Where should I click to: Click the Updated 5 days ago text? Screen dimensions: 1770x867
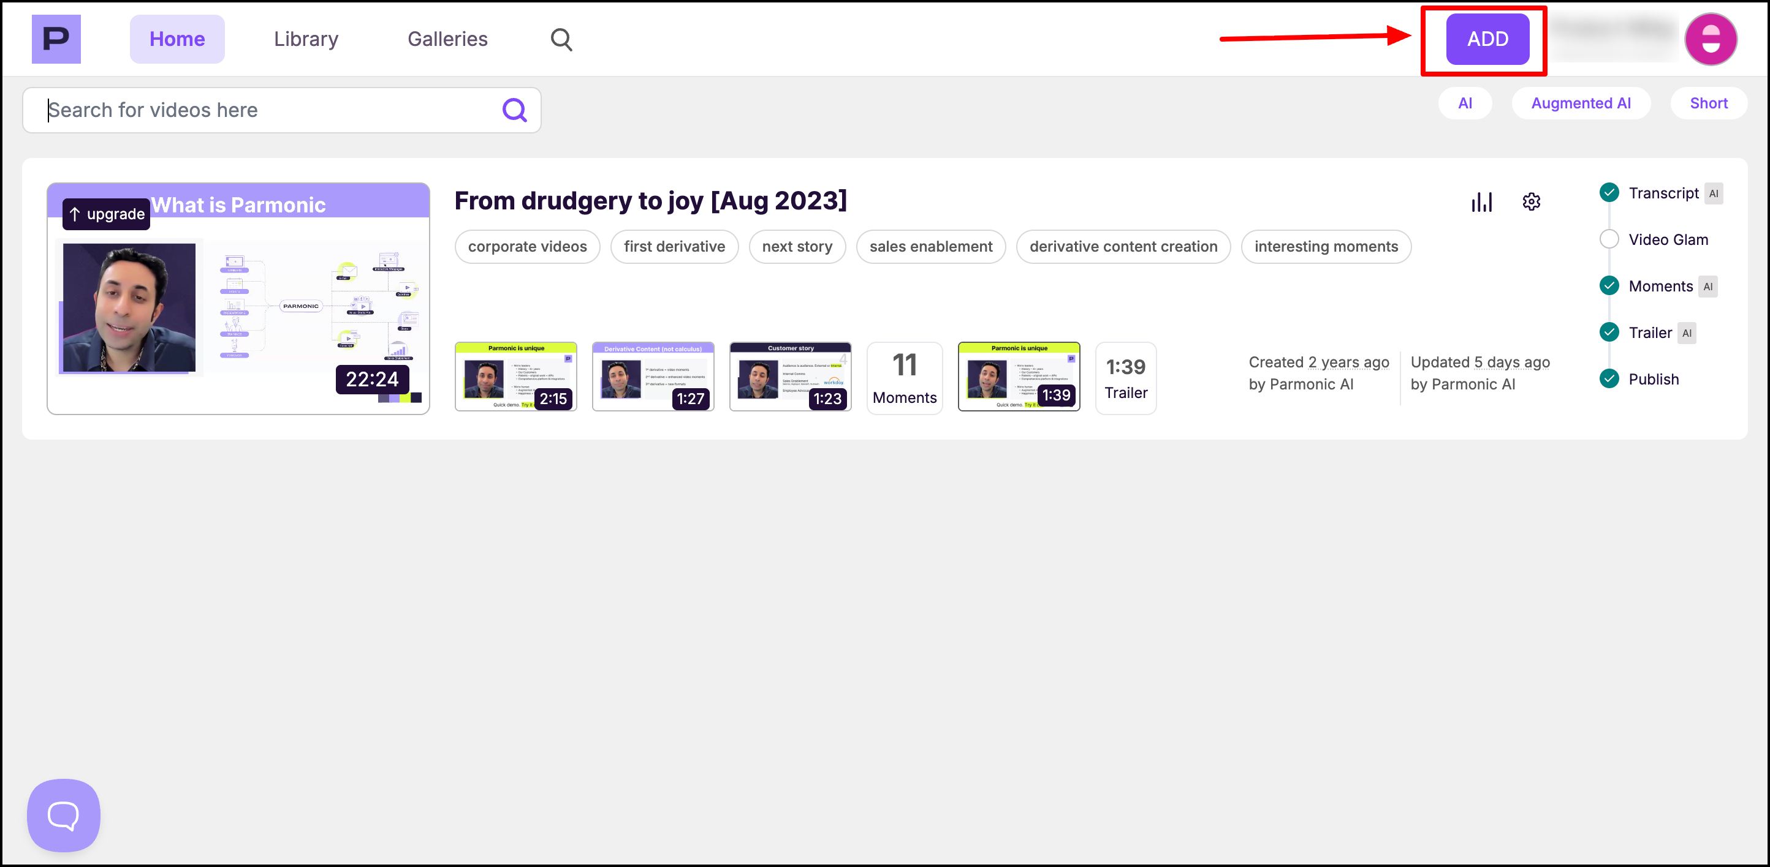click(x=1480, y=362)
